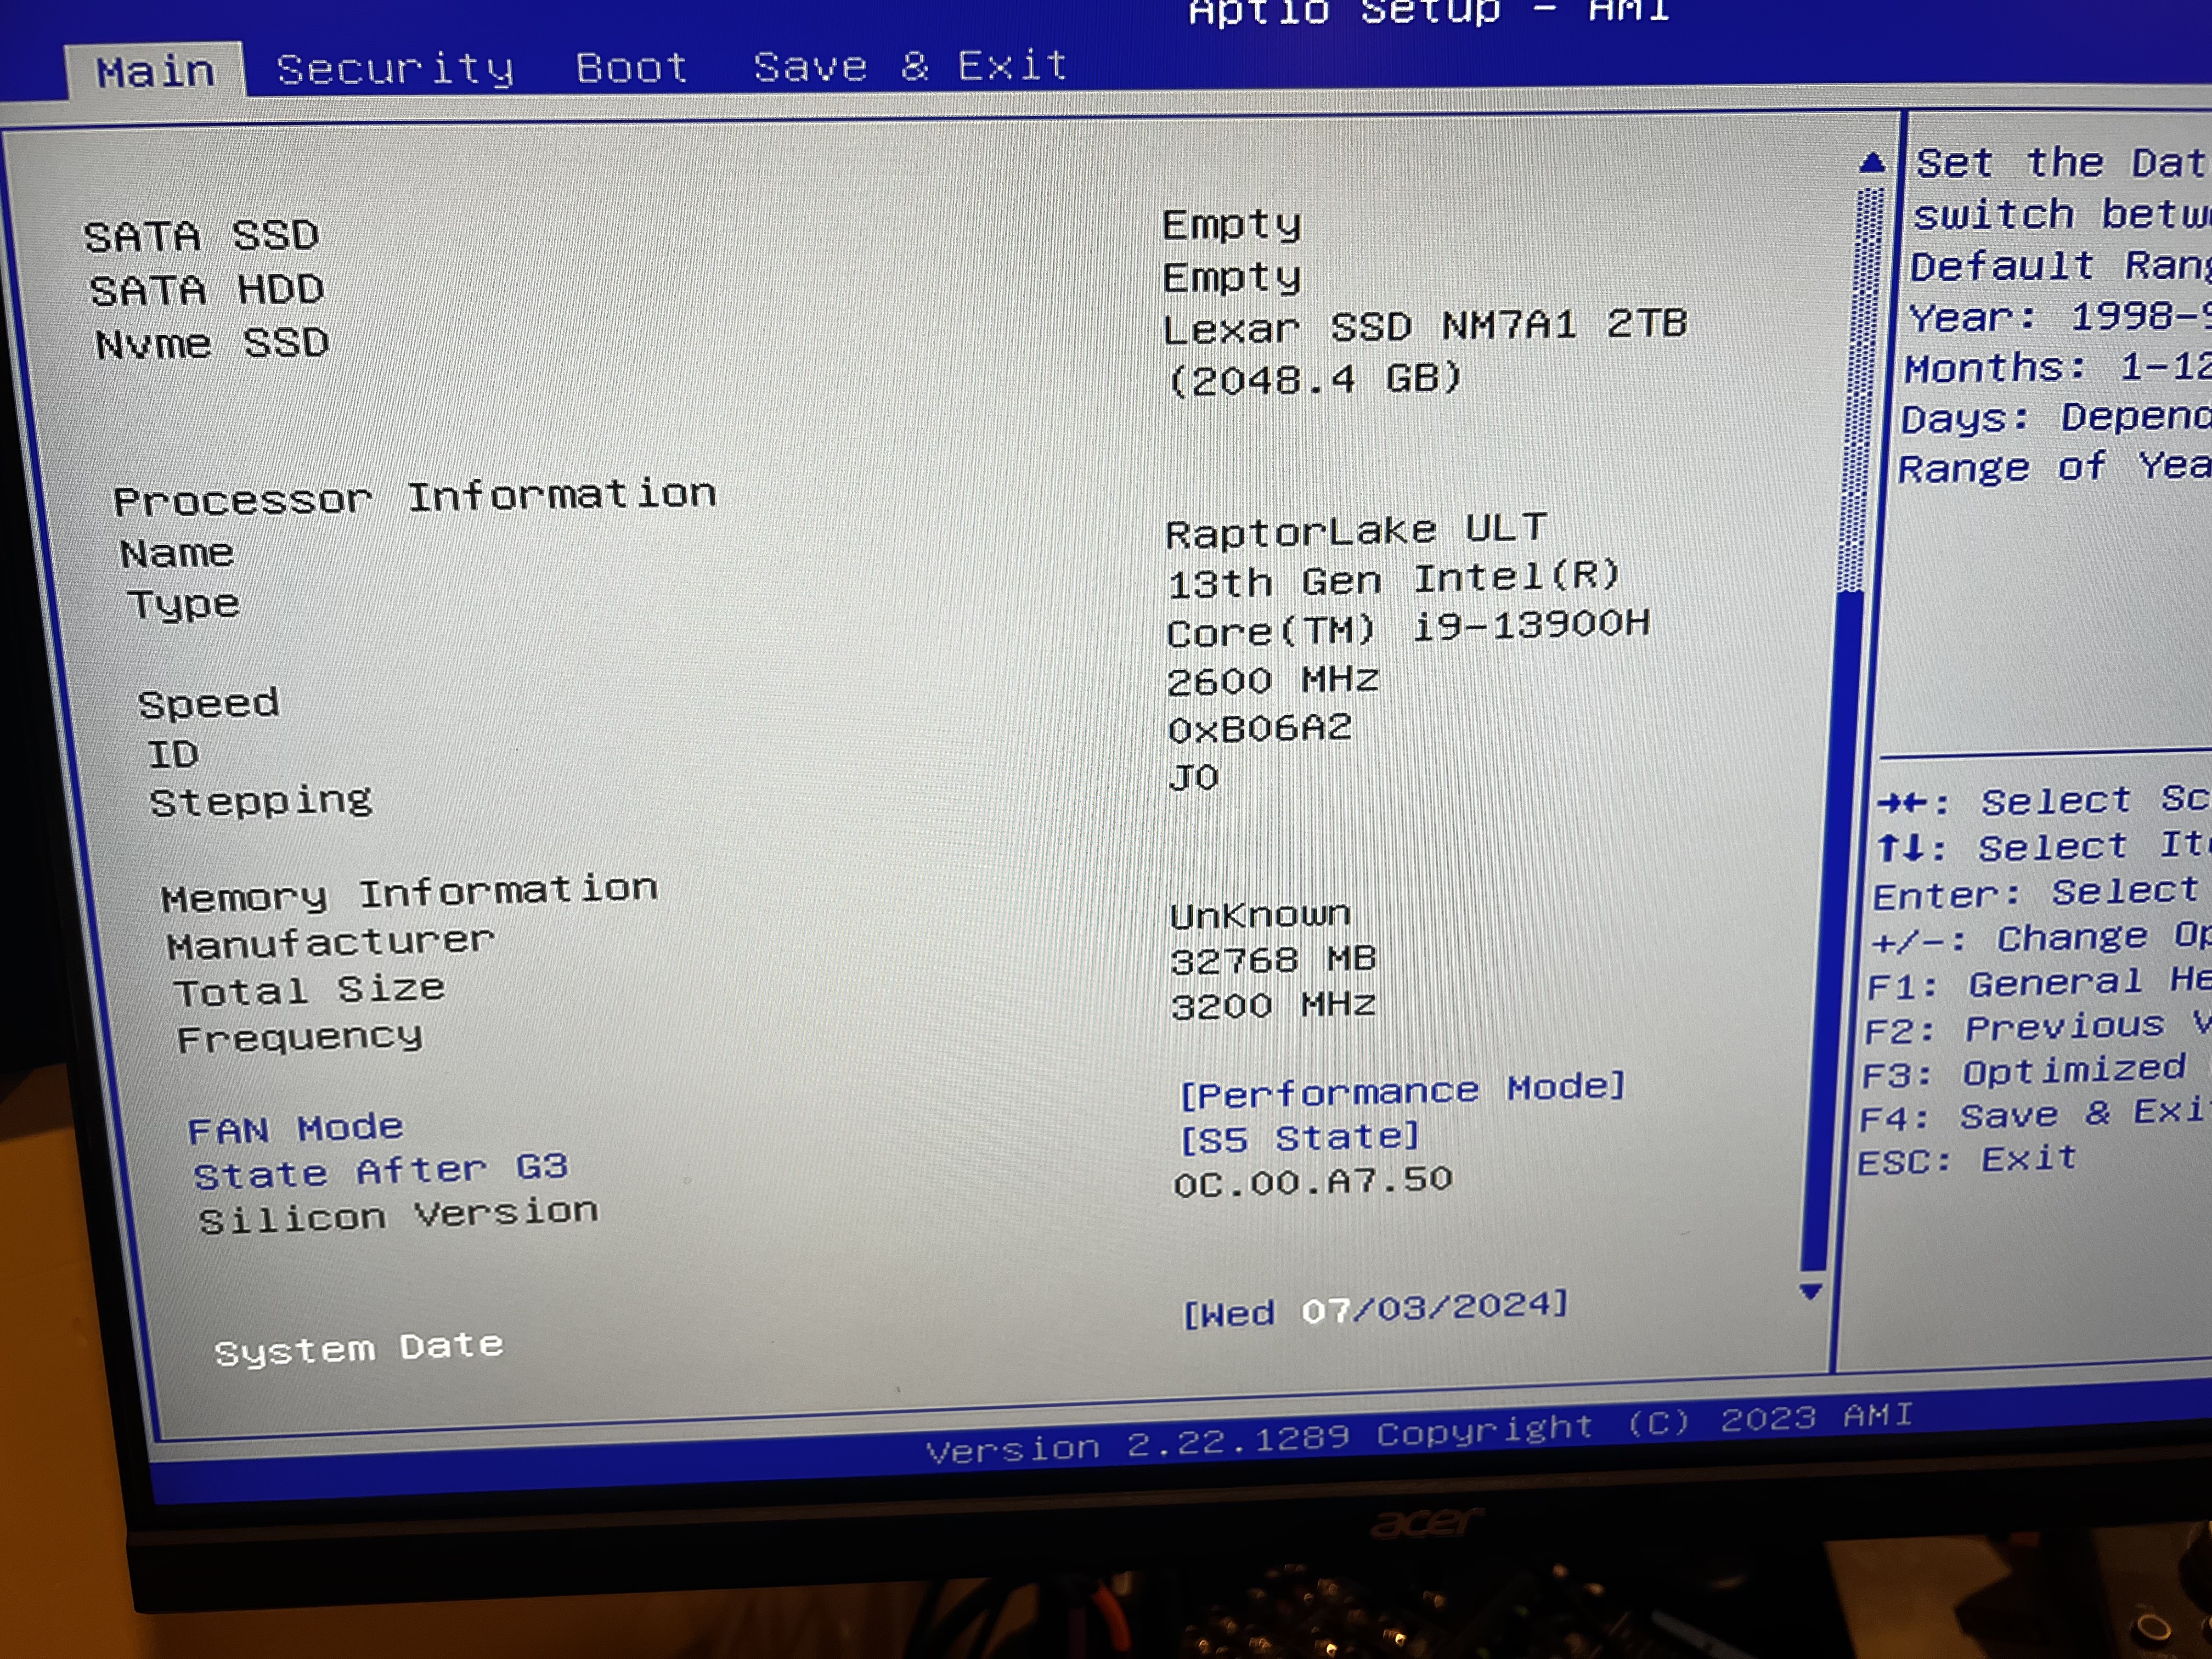Click the Frequency label
The height and width of the screenshot is (1659, 2212).
299,1038
